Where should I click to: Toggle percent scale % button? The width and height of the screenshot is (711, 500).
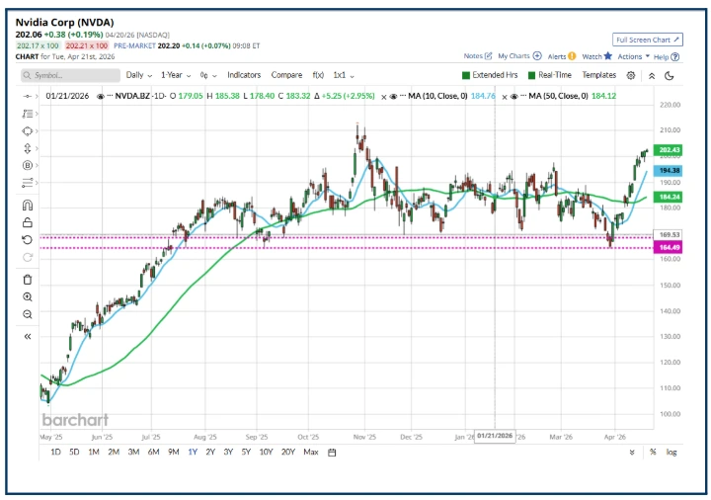[653, 452]
